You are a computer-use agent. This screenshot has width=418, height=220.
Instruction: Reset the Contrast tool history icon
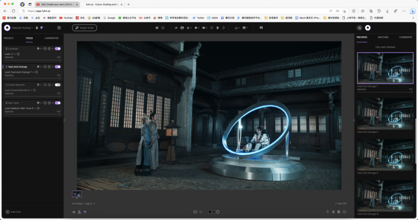[x=45, y=49]
